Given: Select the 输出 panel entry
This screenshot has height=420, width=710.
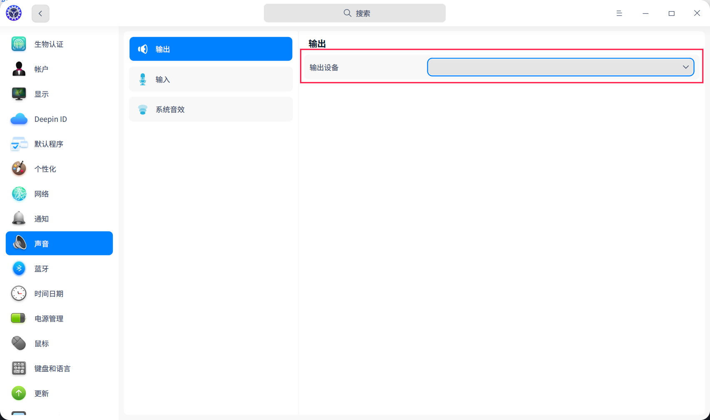Looking at the screenshot, I should (x=211, y=49).
